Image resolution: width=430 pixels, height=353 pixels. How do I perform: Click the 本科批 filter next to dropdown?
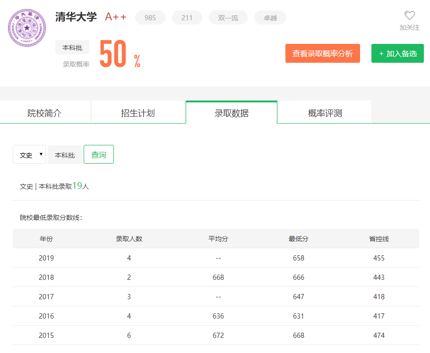point(65,155)
